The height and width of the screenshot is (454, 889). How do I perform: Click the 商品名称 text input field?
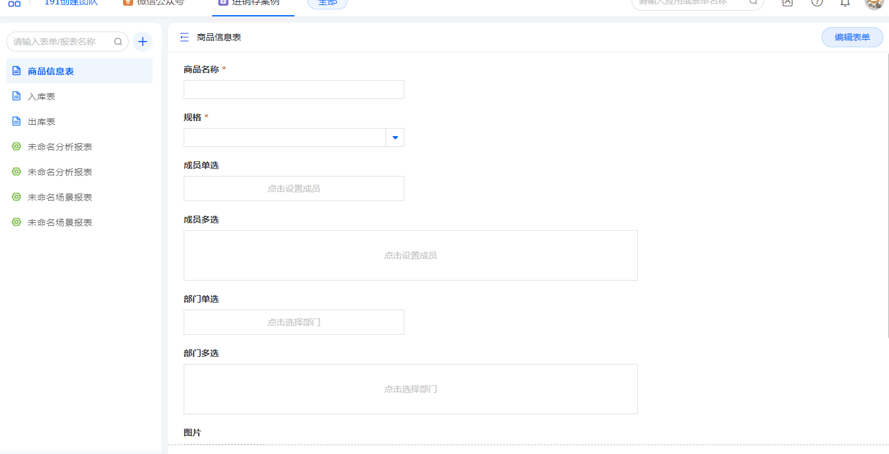[293, 90]
